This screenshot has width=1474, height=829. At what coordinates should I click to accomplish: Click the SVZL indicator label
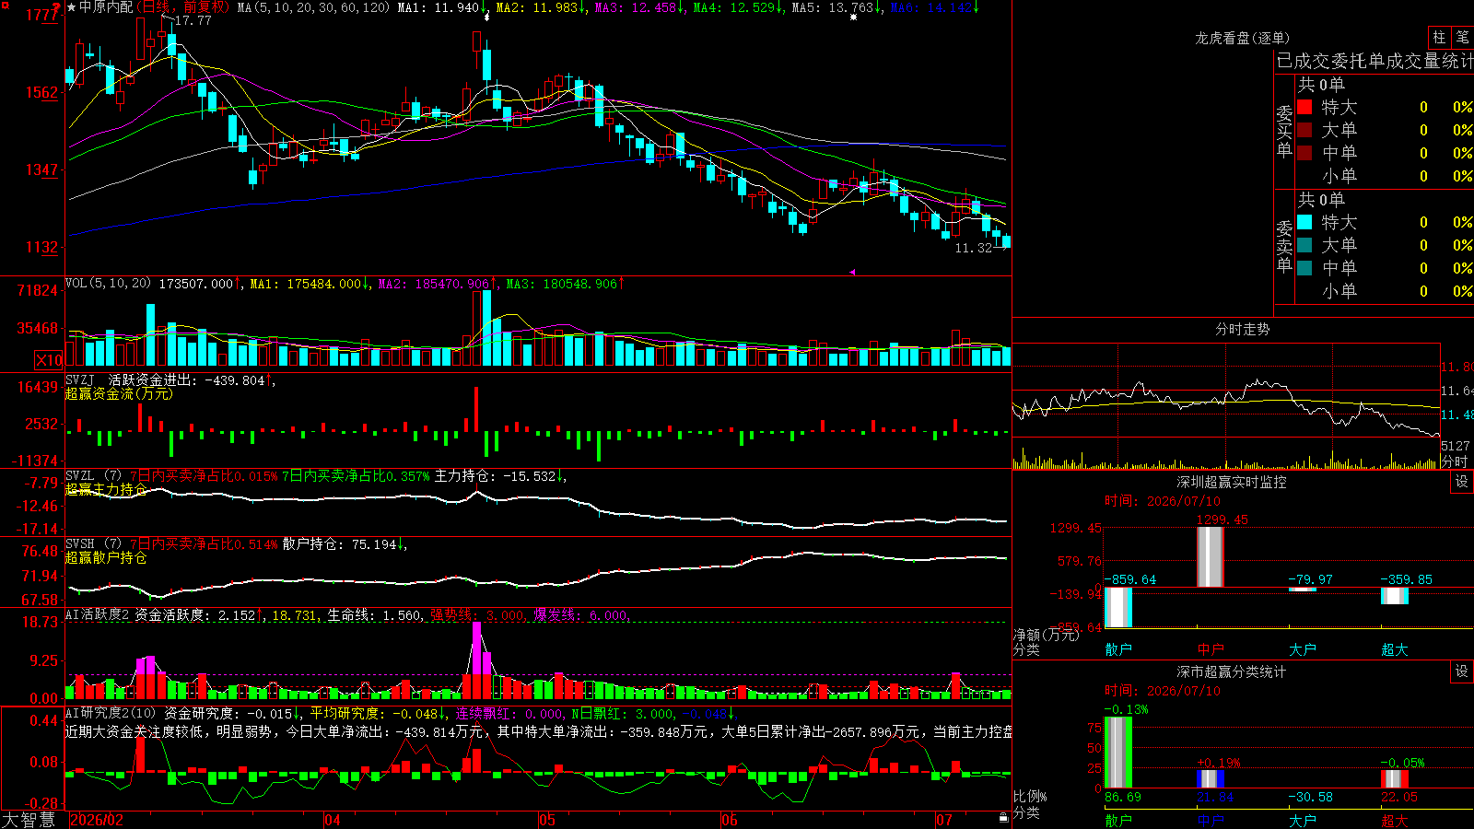click(80, 476)
